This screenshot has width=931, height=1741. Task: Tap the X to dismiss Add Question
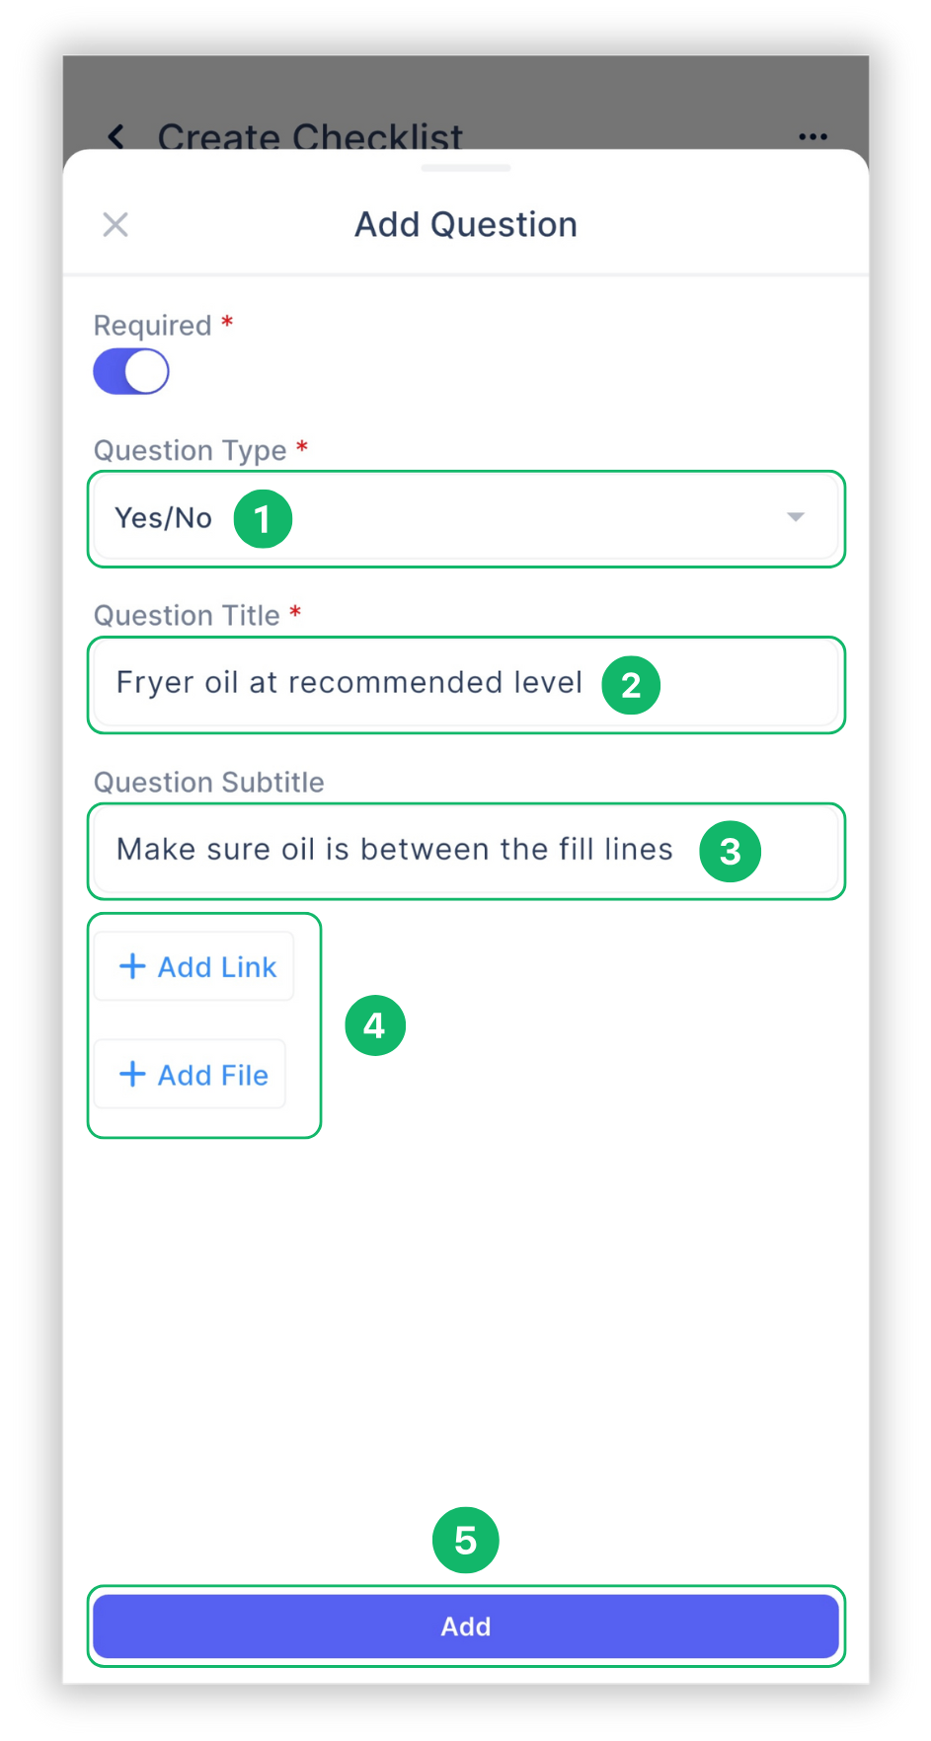tap(115, 224)
